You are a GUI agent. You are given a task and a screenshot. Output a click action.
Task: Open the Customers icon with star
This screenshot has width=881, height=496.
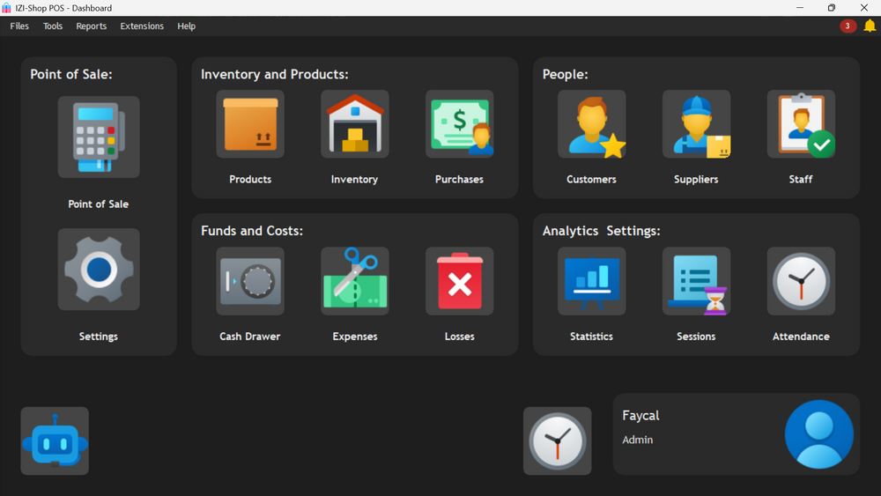592,124
